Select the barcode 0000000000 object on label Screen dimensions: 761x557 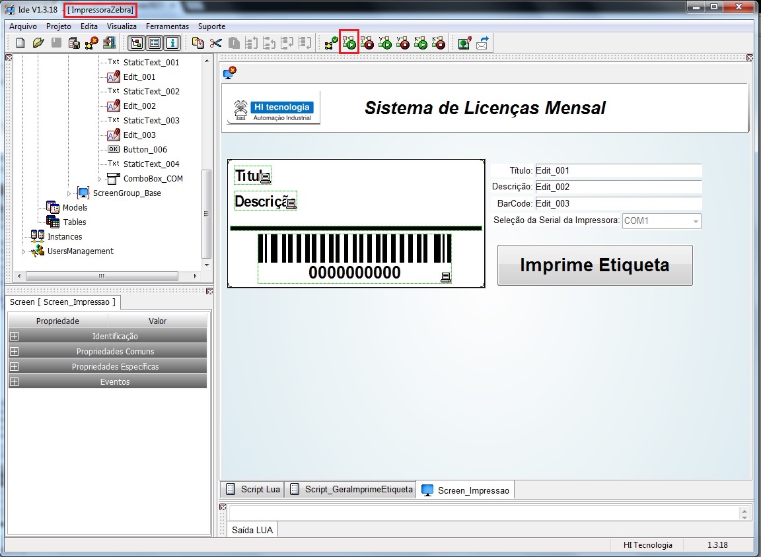point(354,259)
